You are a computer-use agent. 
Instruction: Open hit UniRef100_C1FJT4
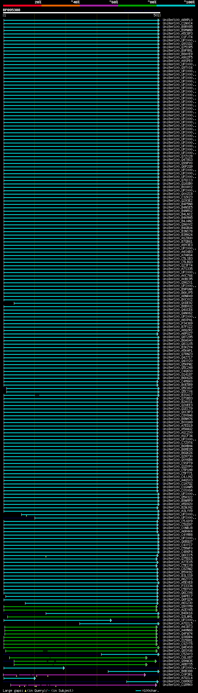[x=178, y=37]
